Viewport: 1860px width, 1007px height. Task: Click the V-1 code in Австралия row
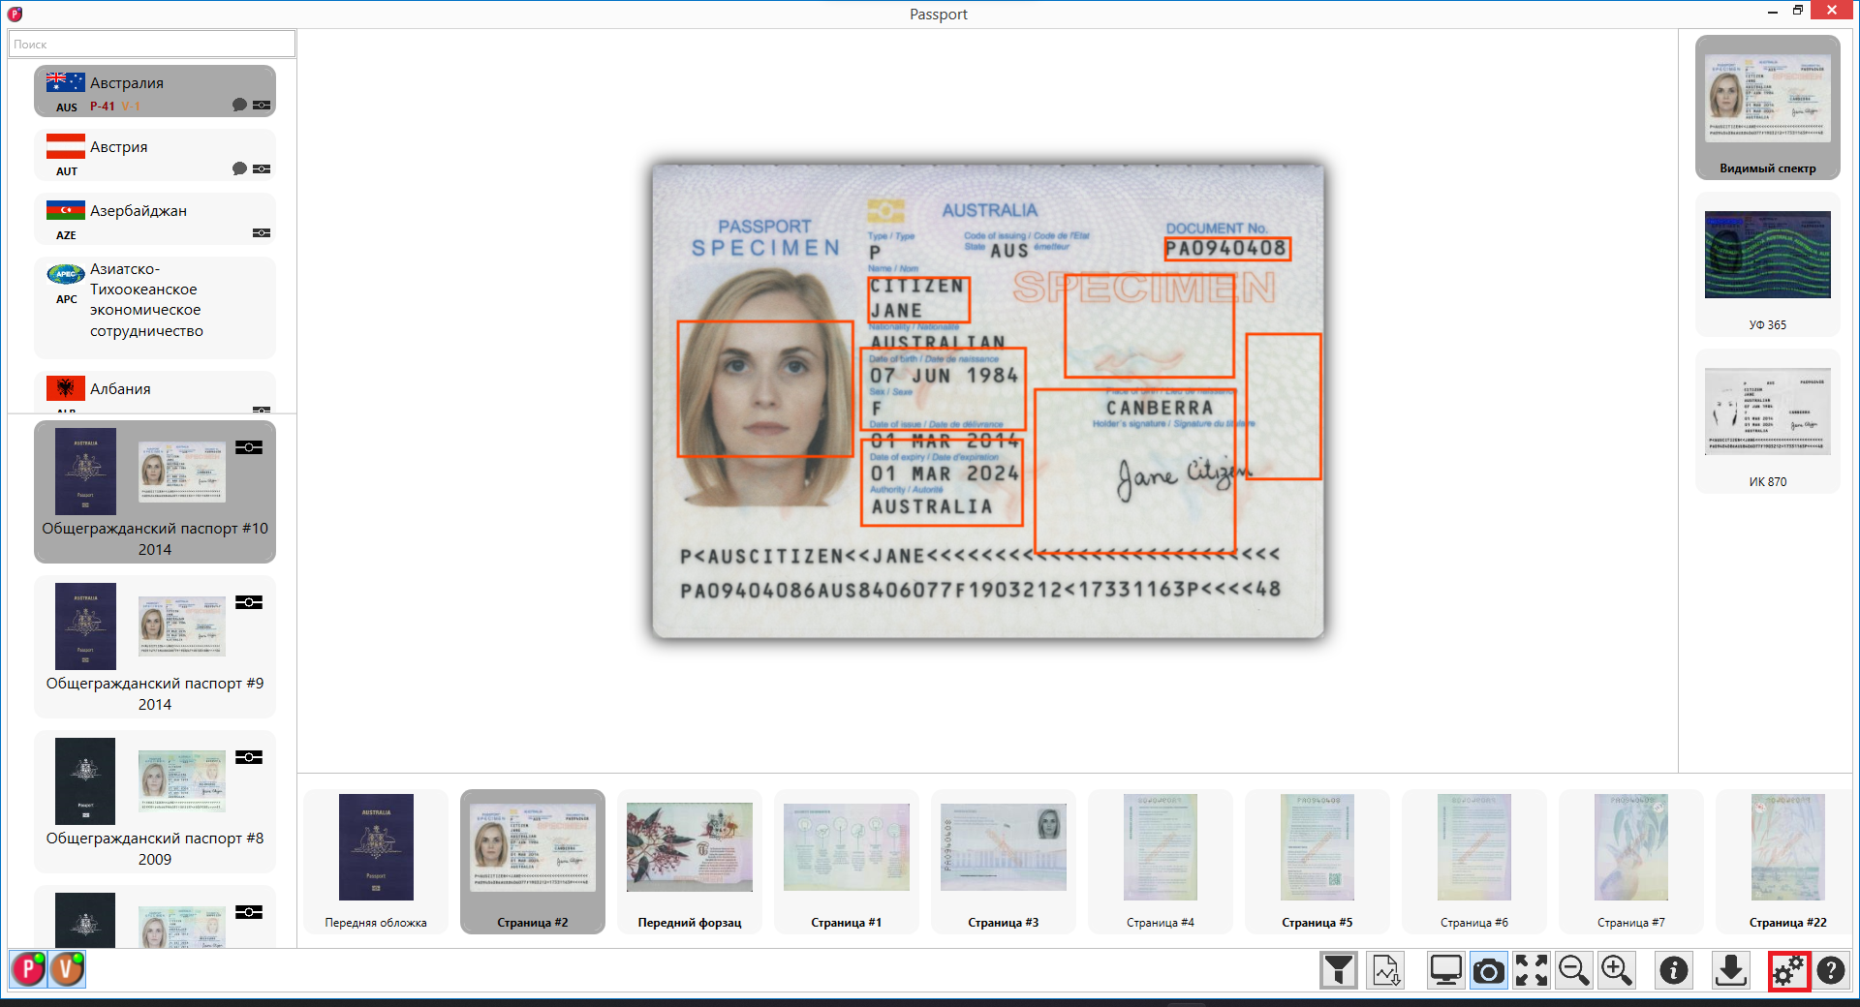pyautogui.click(x=131, y=107)
